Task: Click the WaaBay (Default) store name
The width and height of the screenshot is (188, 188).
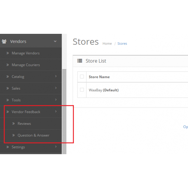Action: pos(104,90)
